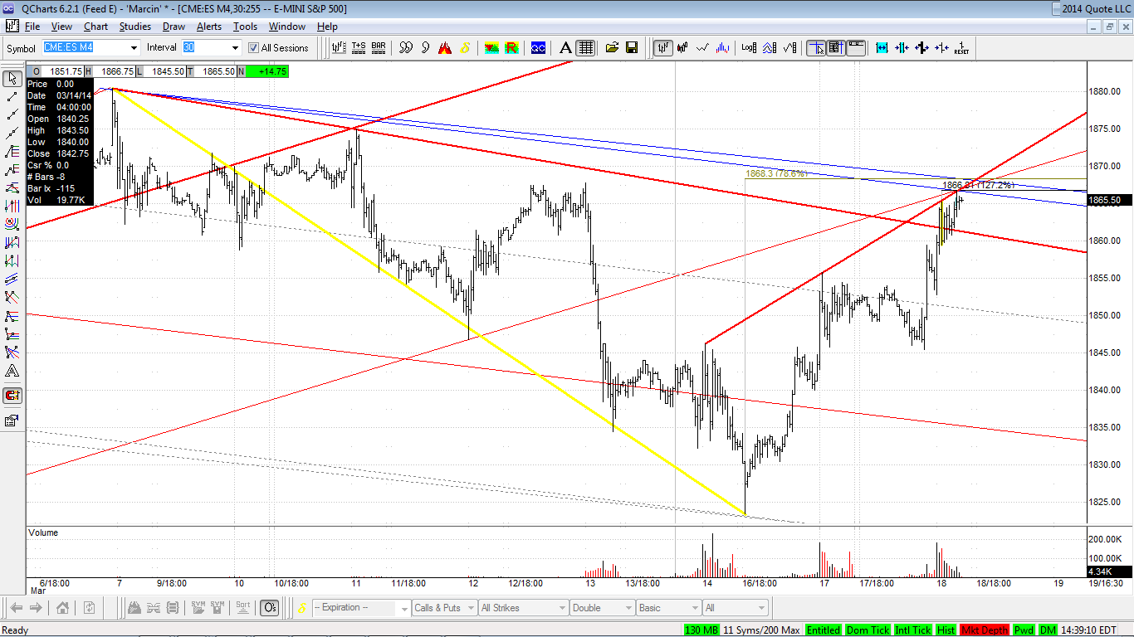Click the grid table toolbar icon

(586, 47)
